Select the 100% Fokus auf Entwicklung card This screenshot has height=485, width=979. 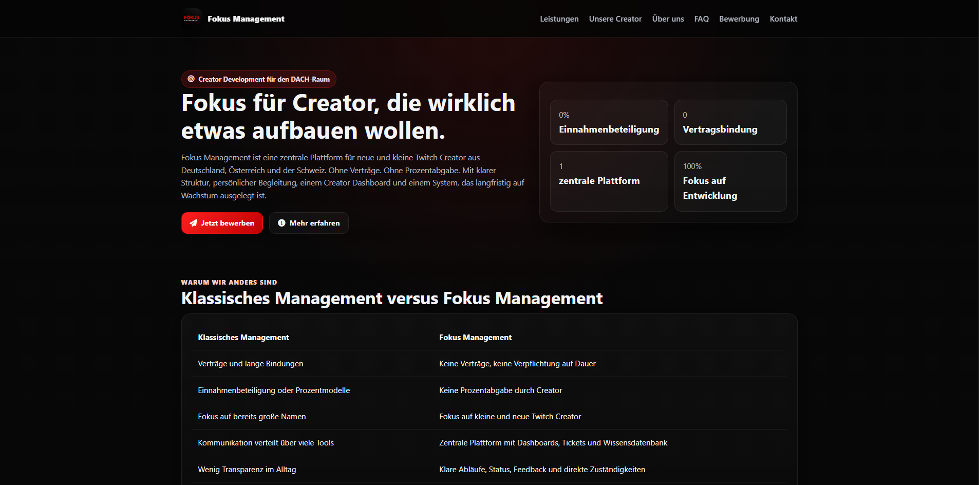click(x=730, y=181)
